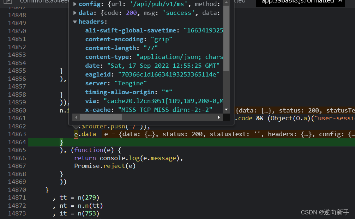Click the eagleid header property
This screenshot has width=355, height=219.
click(x=98, y=74)
